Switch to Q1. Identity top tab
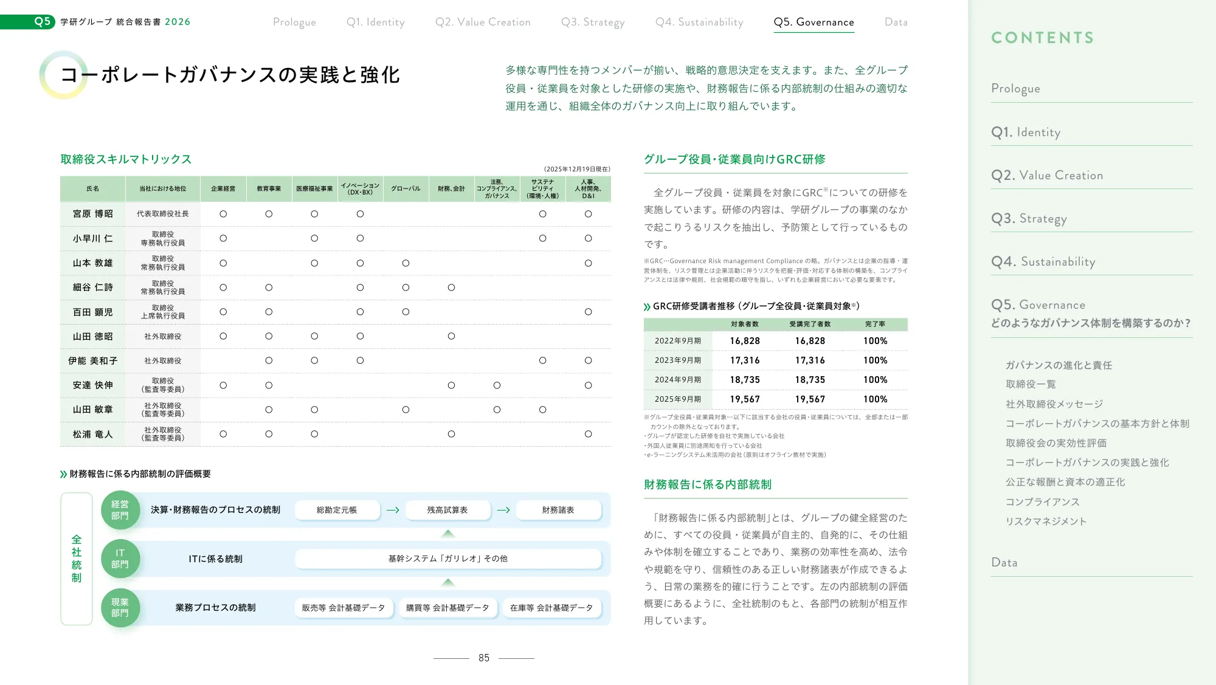Image resolution: width=1216 pixels, height=685 pixels. [375, 22]
